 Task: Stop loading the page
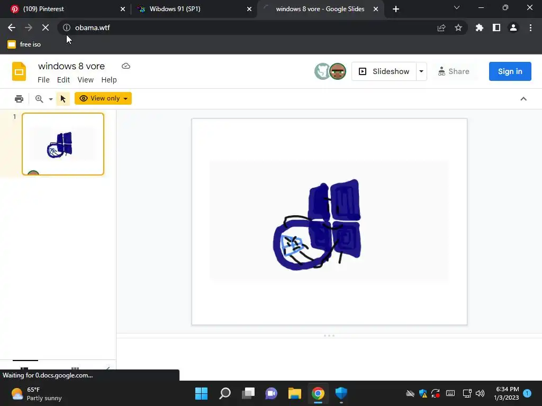tap(46, 27)
